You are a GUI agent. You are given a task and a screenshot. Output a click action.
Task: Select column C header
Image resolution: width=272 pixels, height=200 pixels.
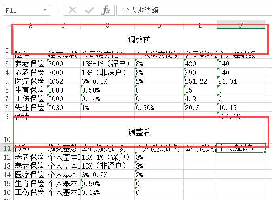(x=108, y=25)
